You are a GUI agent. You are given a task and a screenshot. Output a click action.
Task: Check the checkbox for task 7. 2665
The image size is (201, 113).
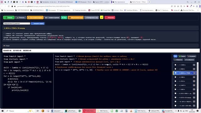pos(175,89)
